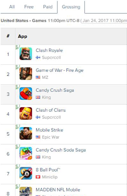127x196 pixels.
Task: Select the 8 Ball Pool icon
Action: [x=26, y=173]
